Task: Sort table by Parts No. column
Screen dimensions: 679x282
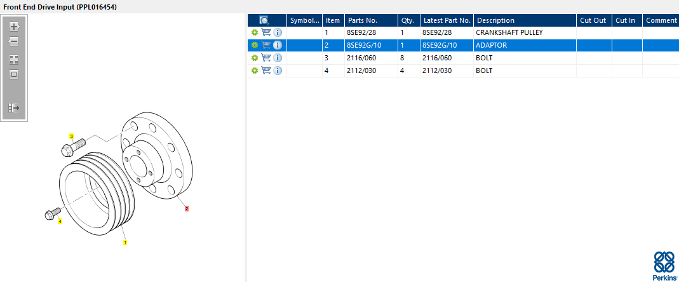Action: pos(363,20)
